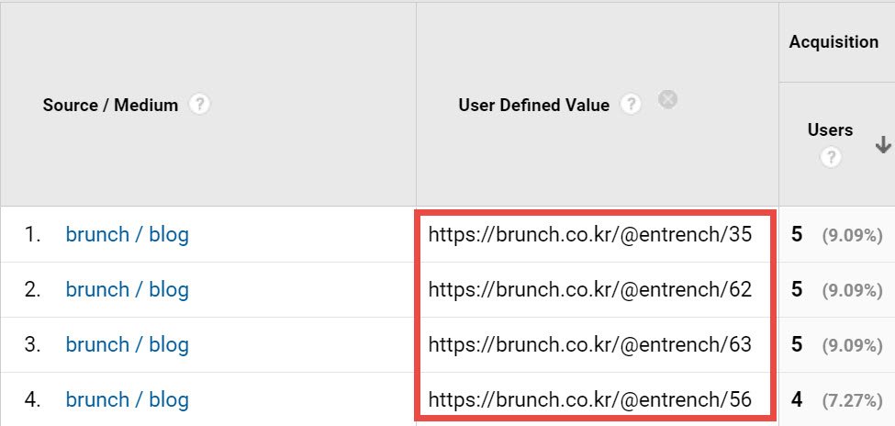Click the URL value ending in @entrench/63
Screen dimensions: 895x426
(x=590, y=345)
